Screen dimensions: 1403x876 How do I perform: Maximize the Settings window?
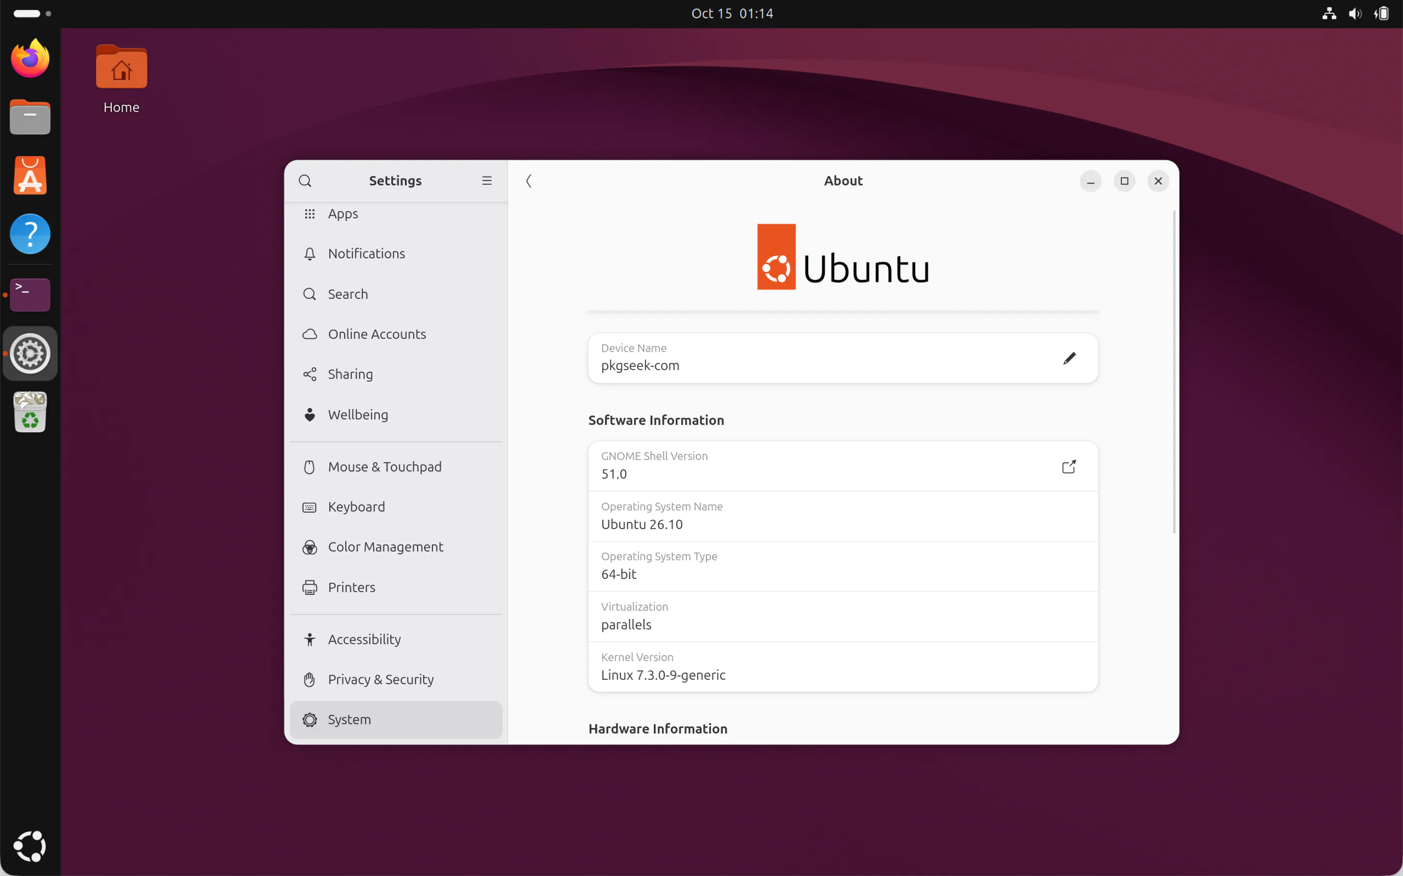pos(1124,181)
